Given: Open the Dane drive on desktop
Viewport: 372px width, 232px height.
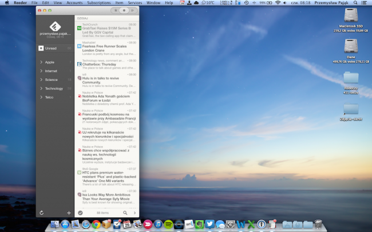Looking at the screenshot, I should (x=351, y=46).
